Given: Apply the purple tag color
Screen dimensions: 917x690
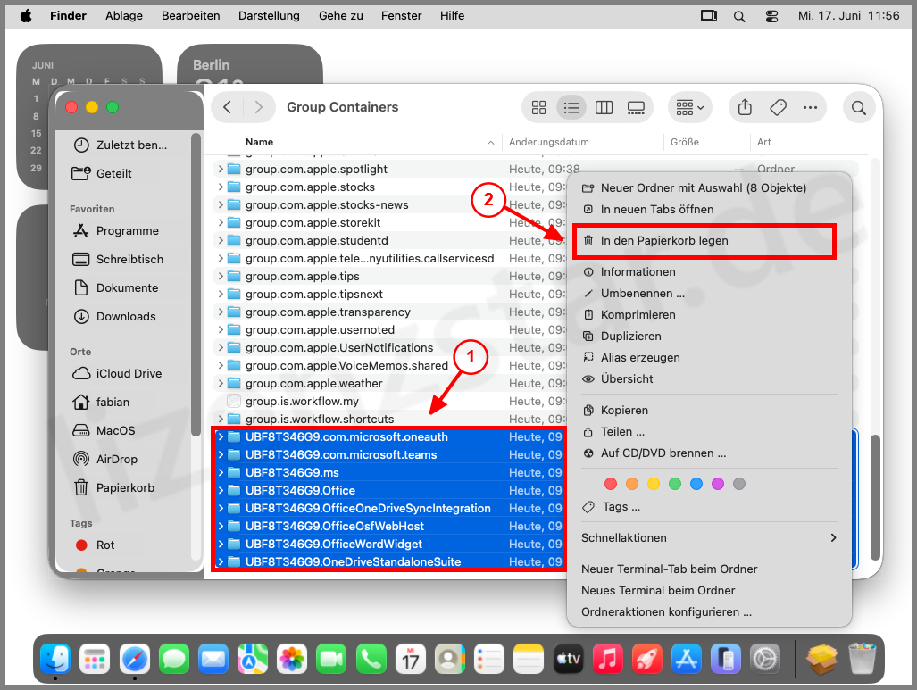Looking at the screenshot, I should coord(718,484).
